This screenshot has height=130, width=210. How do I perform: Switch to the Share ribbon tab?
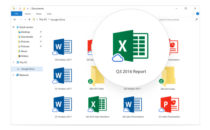coord(39,14)
